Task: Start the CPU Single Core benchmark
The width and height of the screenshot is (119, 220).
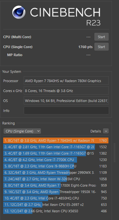Action: 101,47
